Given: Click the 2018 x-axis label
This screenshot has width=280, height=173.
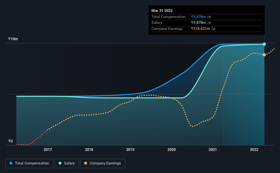Looking at the screenshot, I should [x=89, y=150].
